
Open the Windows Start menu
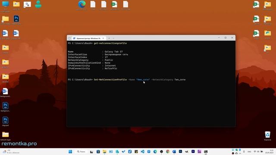[x=70, y=152]
